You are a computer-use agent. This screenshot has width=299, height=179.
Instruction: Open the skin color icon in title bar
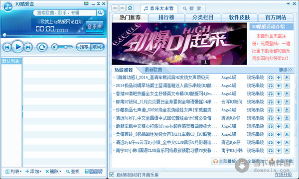[x=86, y=3]
